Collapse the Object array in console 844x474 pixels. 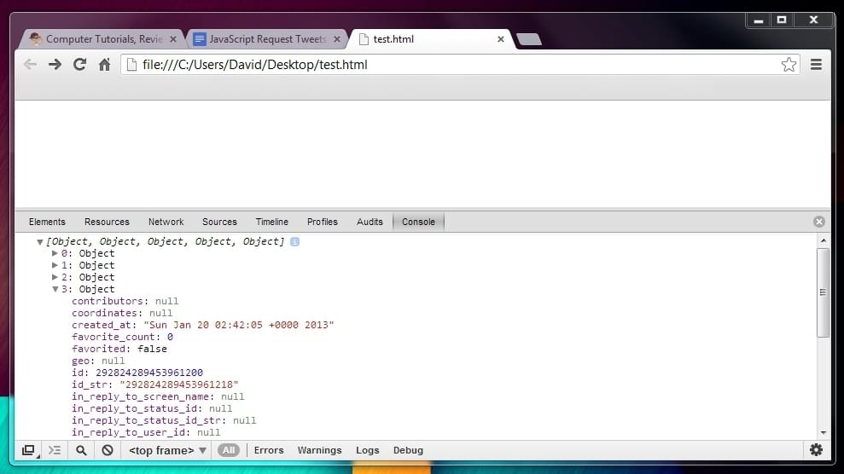coord(40,242)
